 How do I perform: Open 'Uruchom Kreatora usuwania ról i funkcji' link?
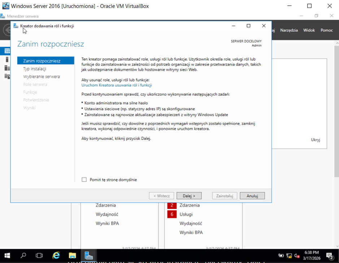point(117,85)
